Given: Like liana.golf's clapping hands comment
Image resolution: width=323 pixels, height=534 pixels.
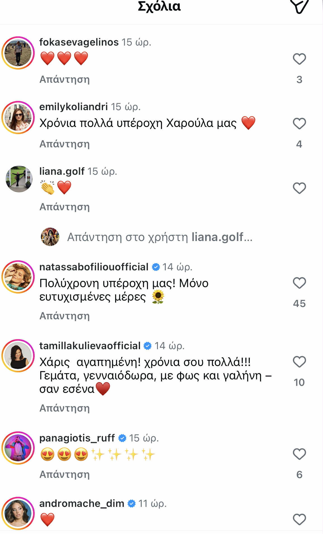Looking at the screenshot, I should coord(299,188).
